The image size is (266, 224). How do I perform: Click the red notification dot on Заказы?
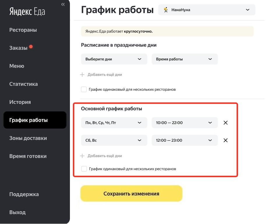(31, 47)
